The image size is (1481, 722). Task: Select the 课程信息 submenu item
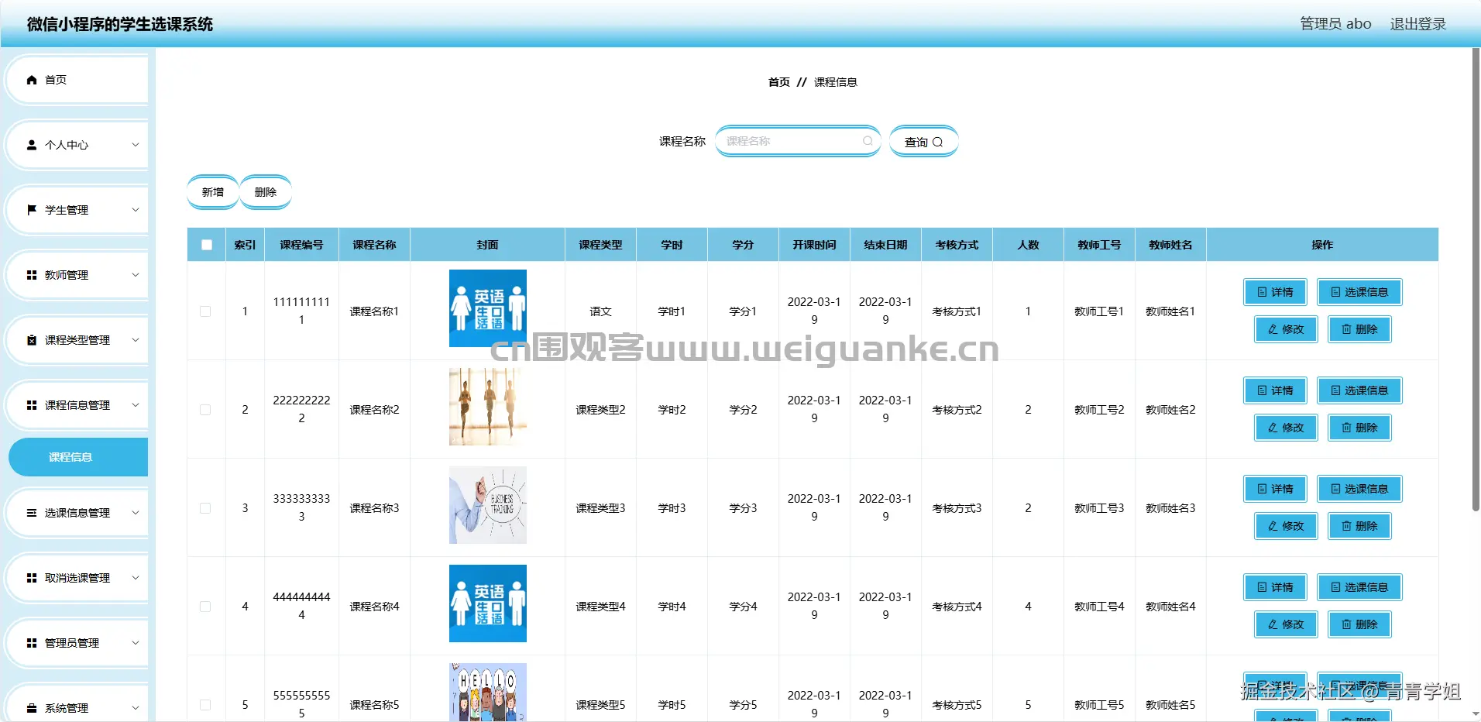click(78, 457)
